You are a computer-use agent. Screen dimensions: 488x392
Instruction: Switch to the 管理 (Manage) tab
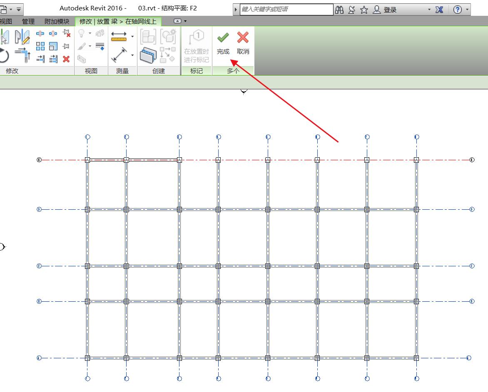28,21
